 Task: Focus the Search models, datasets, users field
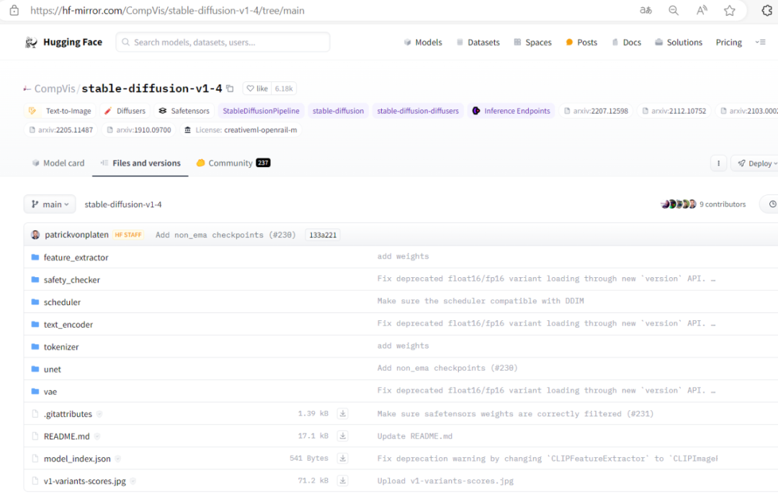click(223, 42)
